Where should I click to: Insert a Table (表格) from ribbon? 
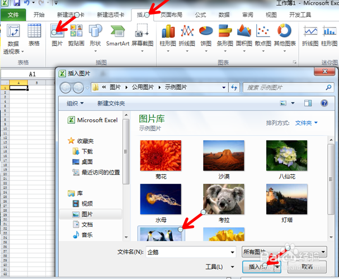point(34,35)
